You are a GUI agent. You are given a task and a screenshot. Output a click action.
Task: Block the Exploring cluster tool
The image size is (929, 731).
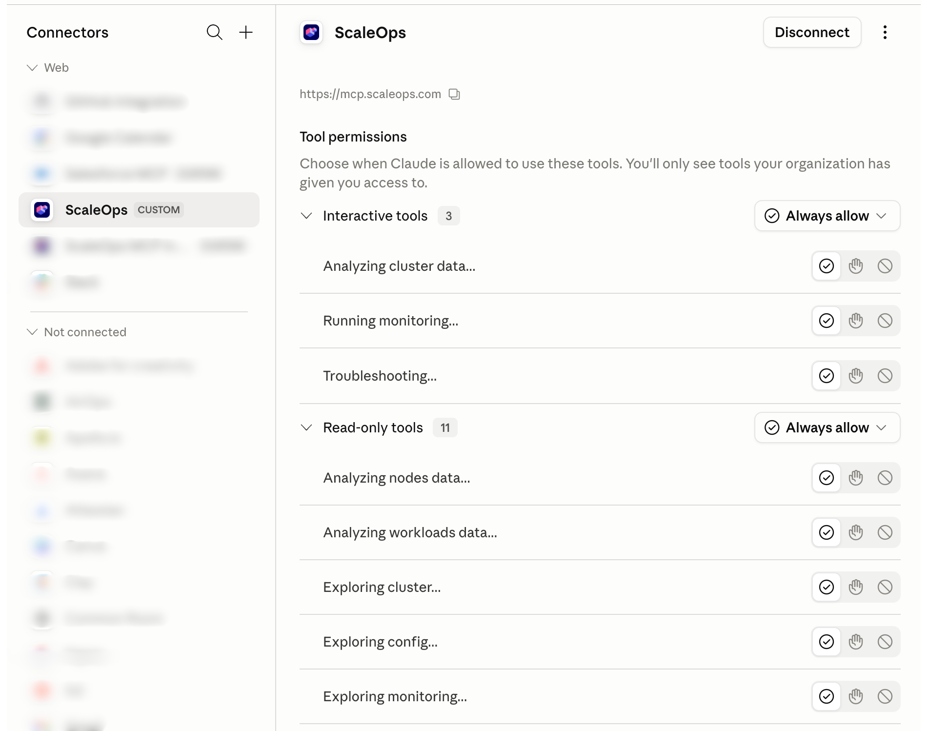[885, 587]
